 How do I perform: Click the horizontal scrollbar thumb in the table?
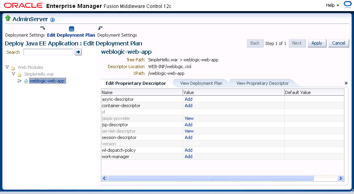pyautogui.click(x=210, y=178)
